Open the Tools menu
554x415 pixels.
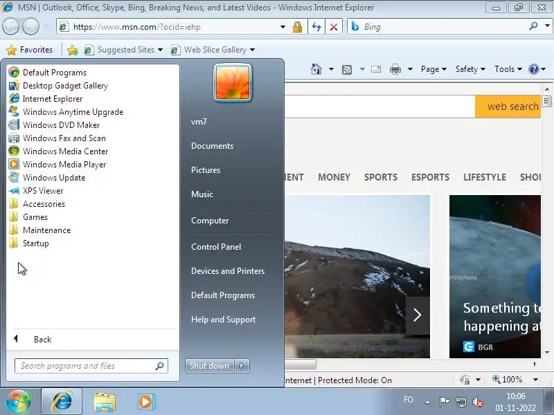click(508, 69)
